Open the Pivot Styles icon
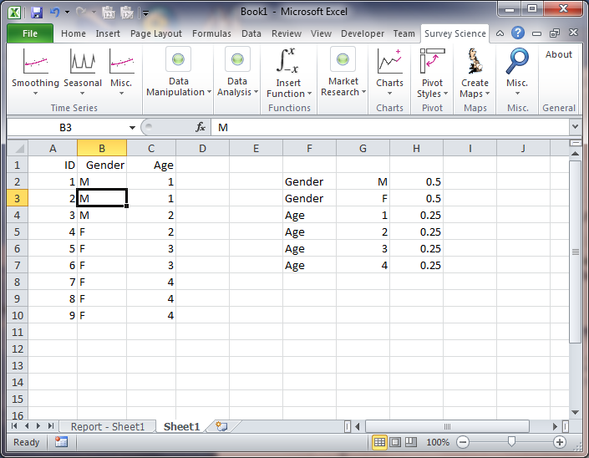589x458 pixels. coord(432,62)
